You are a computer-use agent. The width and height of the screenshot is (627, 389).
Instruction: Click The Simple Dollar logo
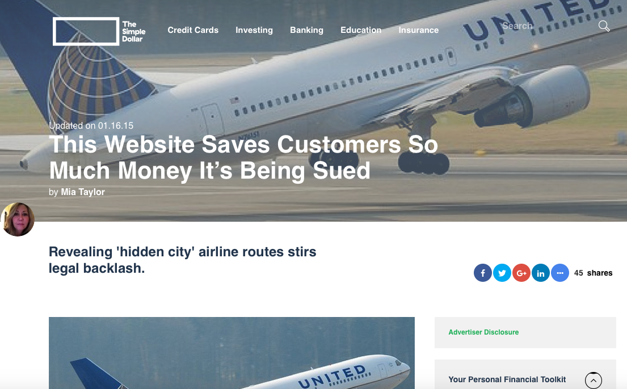99,31
